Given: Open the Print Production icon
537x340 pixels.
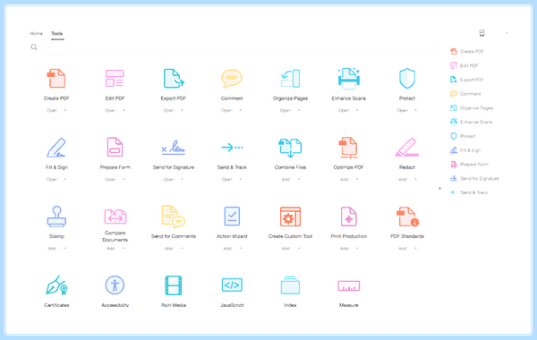Looking at the screenshot, I should pos(349,217).
